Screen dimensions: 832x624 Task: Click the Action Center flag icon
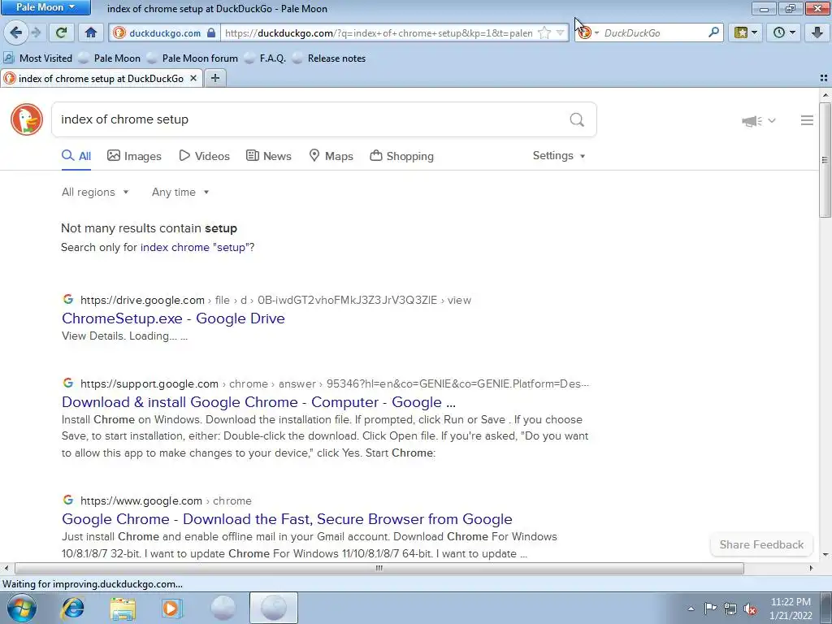[x=710, y=609]
